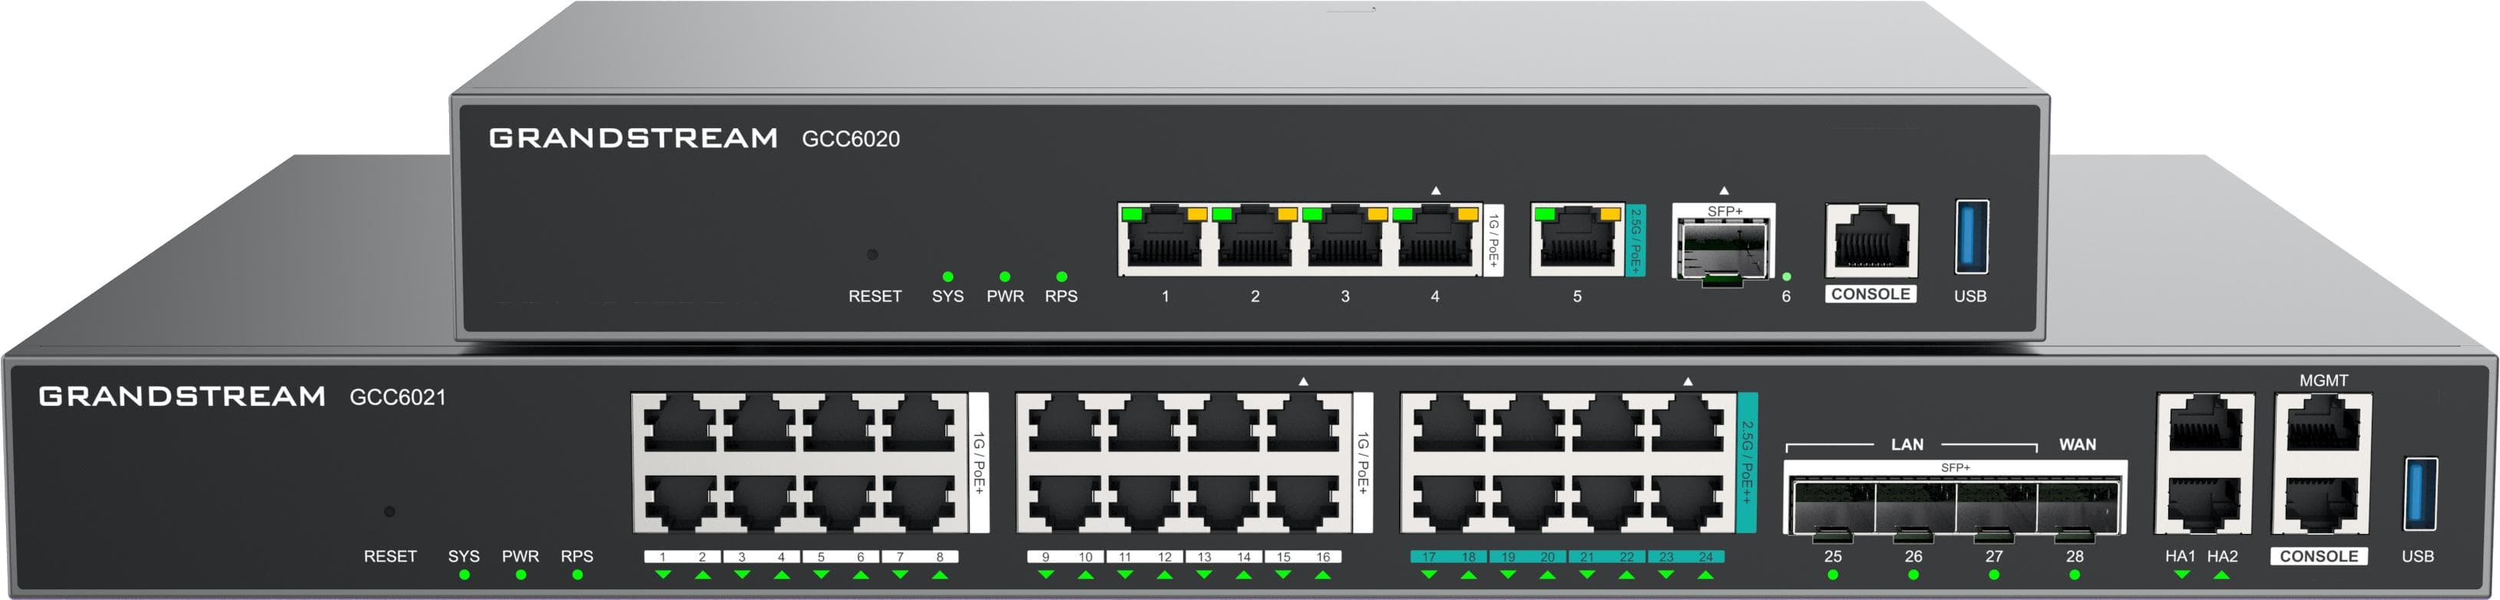The height and width of the screenshot is (600, 2500).
Task: Select Ethernet port 2 on the GCC6020
Action: [x=1255, y=239]
